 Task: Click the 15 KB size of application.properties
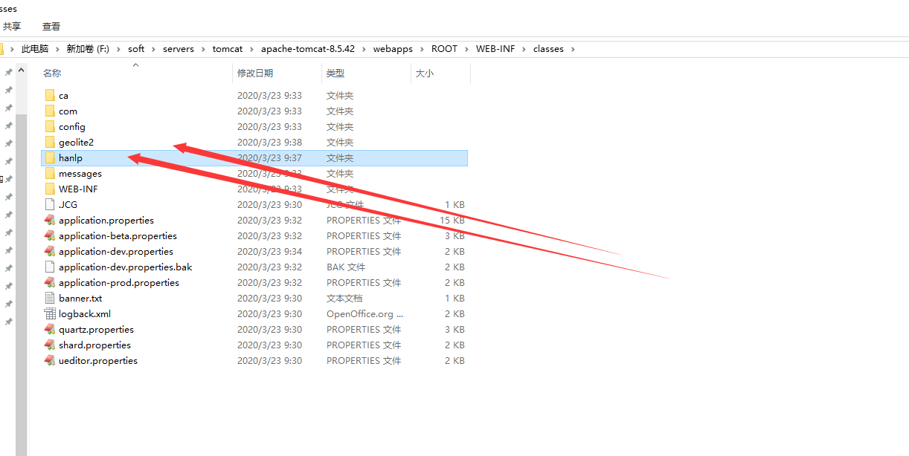tap(452, 220)
